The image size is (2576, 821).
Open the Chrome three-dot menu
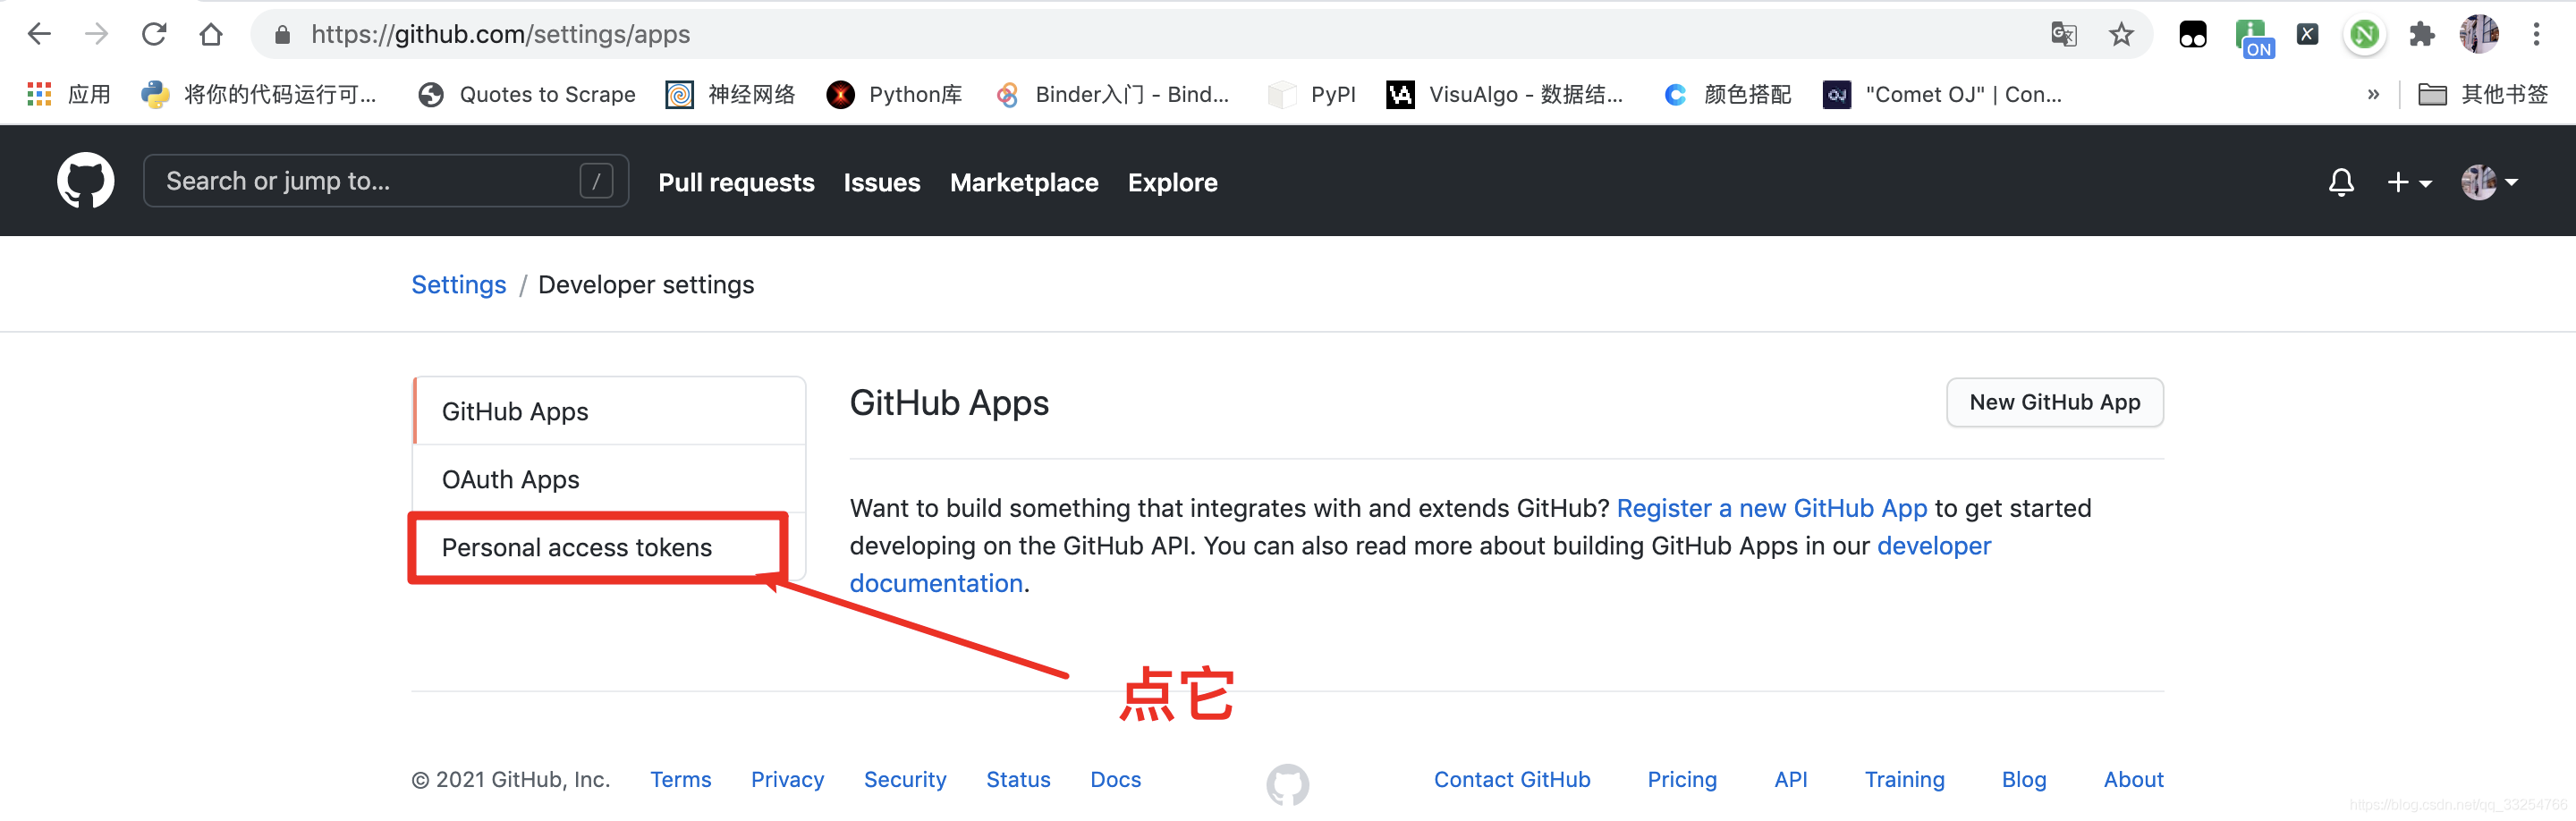pyautogui.click(x=2536, y=35)
